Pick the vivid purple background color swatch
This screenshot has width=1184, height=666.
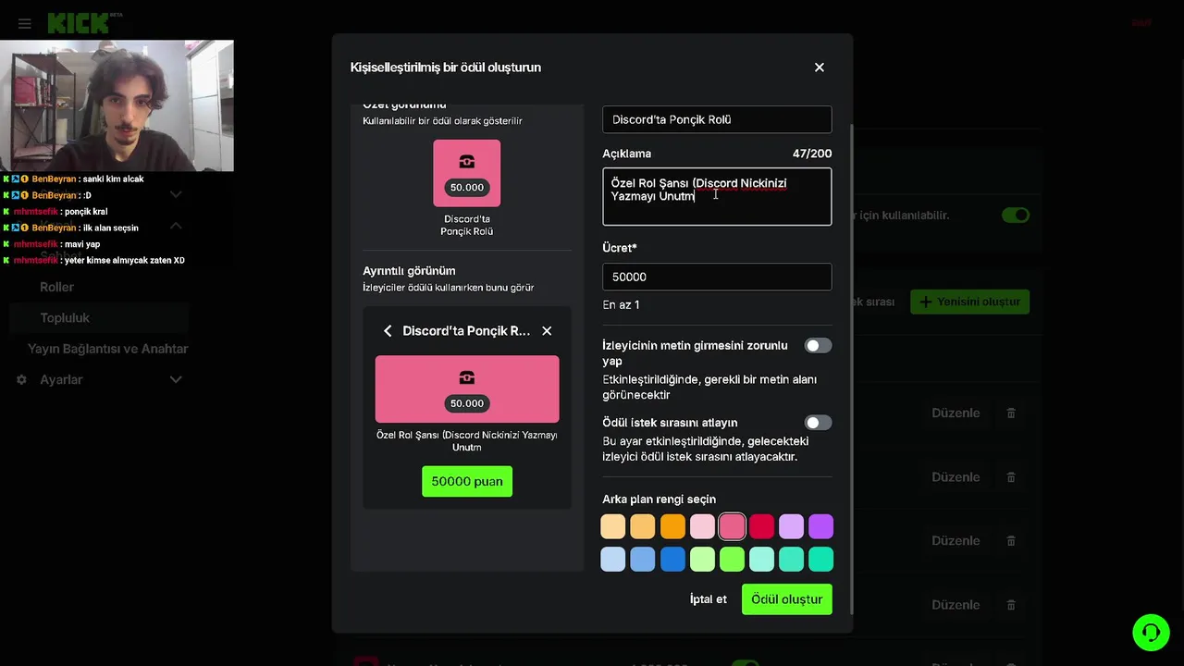pyautogui.click(x=820, y=526)
